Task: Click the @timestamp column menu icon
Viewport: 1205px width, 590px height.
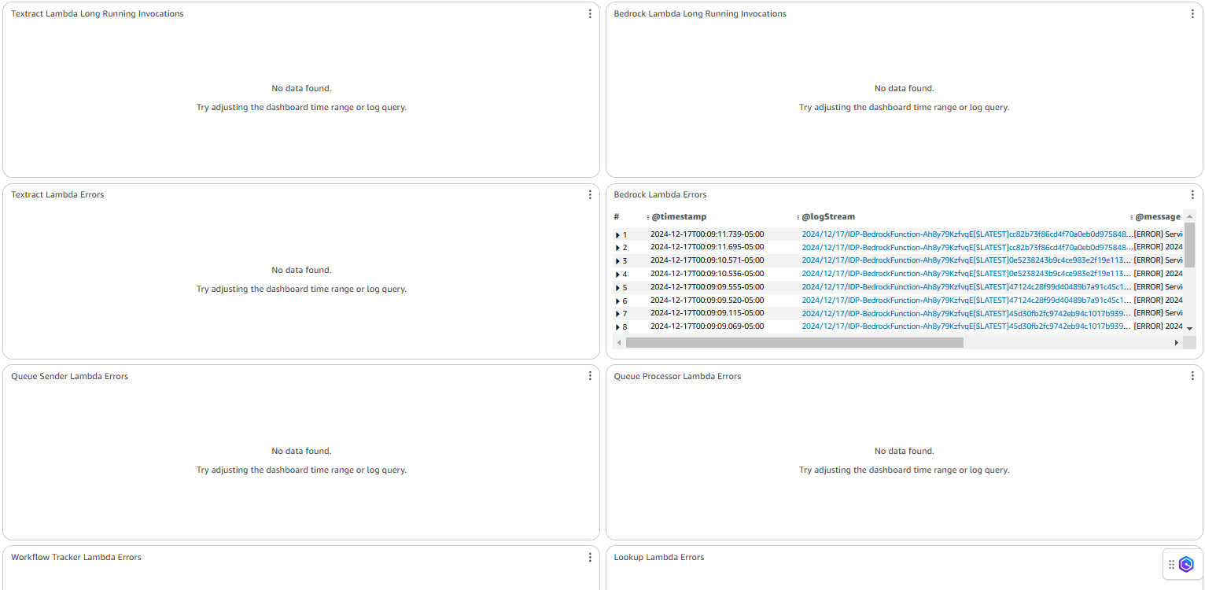Action: coord(646,216)
